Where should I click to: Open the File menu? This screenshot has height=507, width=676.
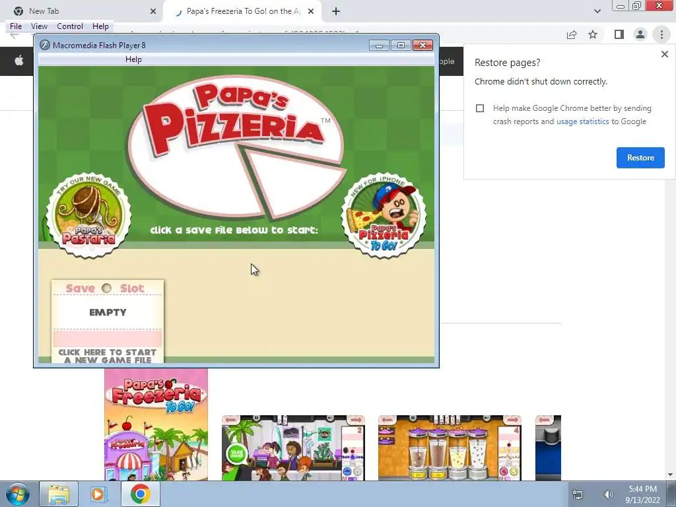(16, 26)
